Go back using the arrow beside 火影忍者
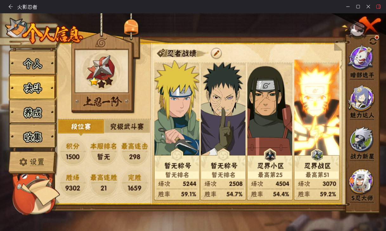 click(x=11, y=7)
